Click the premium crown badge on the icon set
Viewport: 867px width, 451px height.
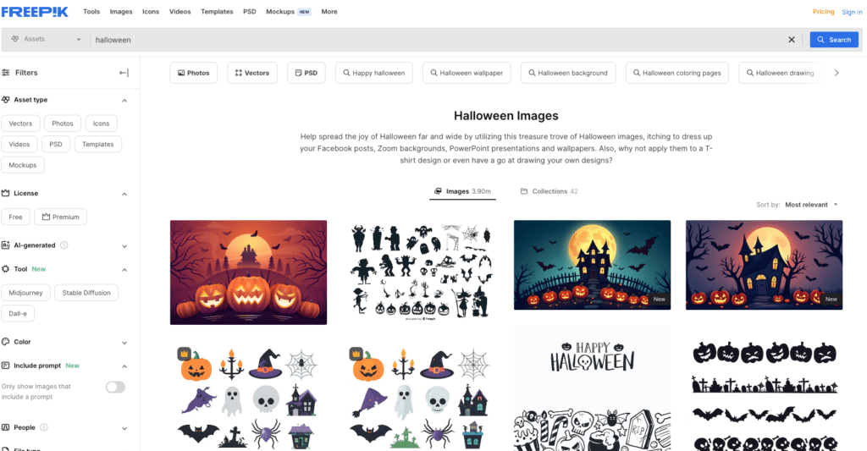(x=183, y=352)
